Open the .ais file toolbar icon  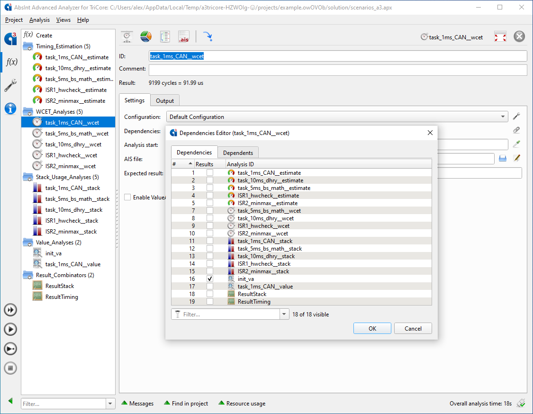(183, 36)
